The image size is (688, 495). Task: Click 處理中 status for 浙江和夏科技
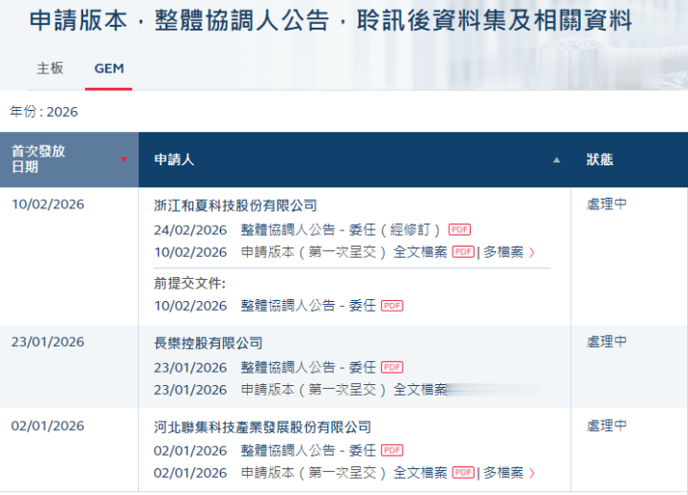click(607, 204)
